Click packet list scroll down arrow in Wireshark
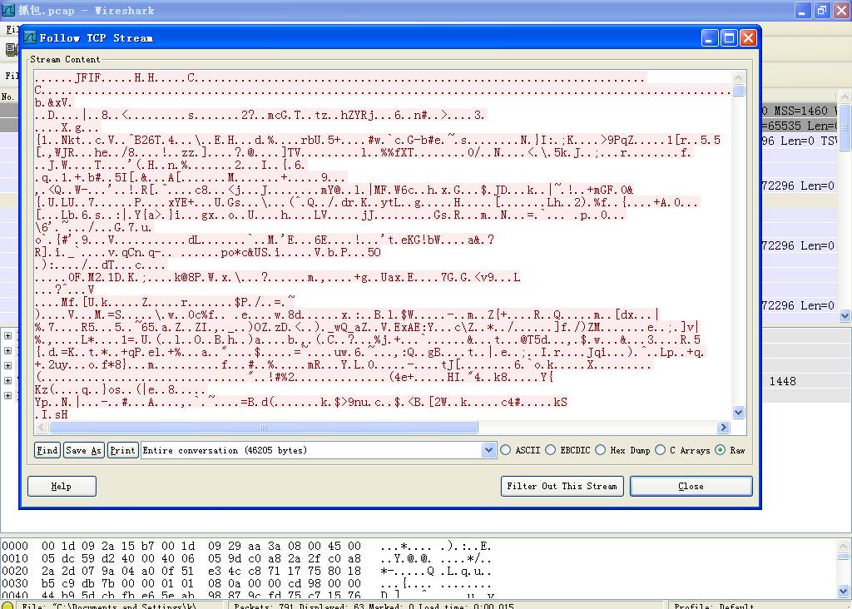This screenshot has width=852, height=609. pos(845,315)
